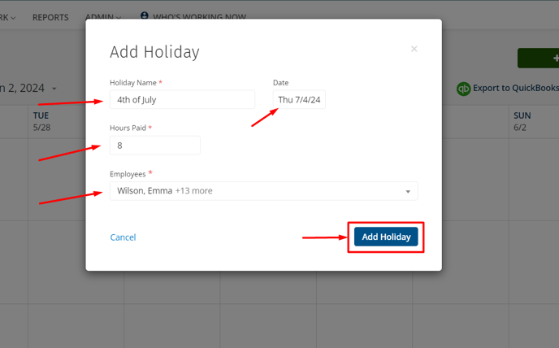
Task: Open the Reports menu
Action: [x=50, y=17]
